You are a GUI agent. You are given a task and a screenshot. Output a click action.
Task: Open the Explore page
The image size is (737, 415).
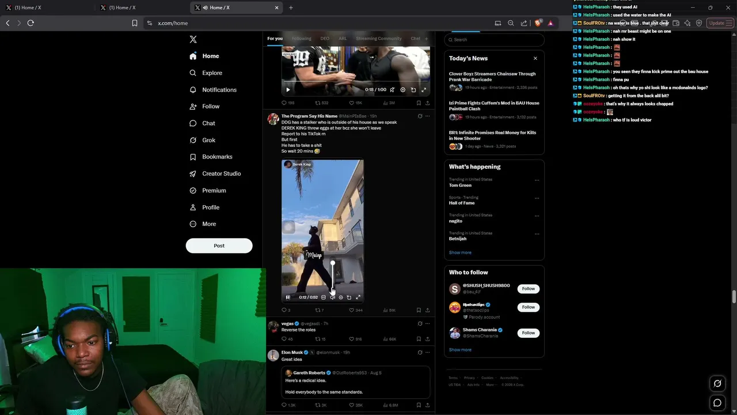[x=206, y=73]
